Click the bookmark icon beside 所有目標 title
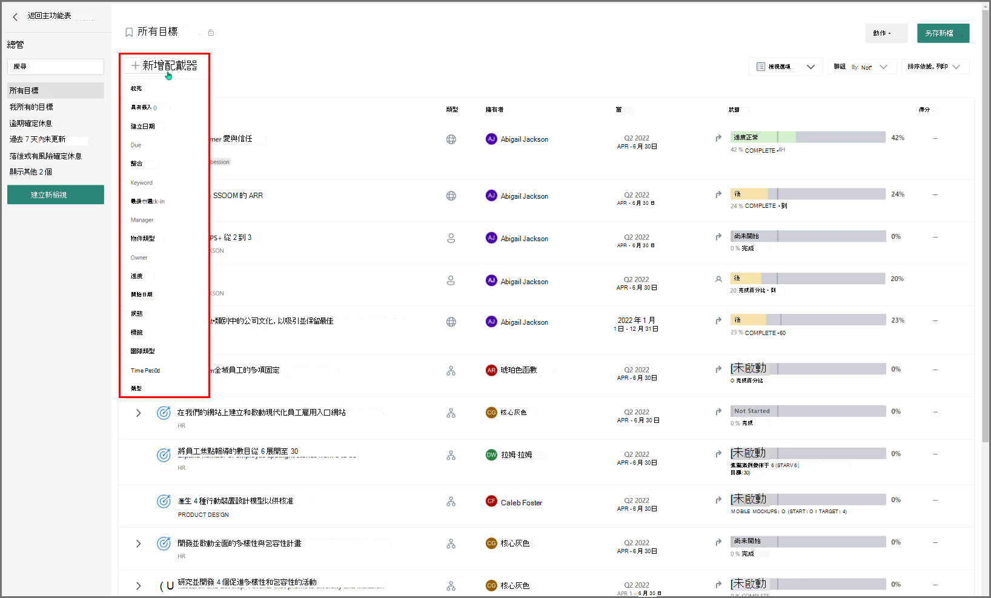The image size is (991, 598). (x=129, y=32)
